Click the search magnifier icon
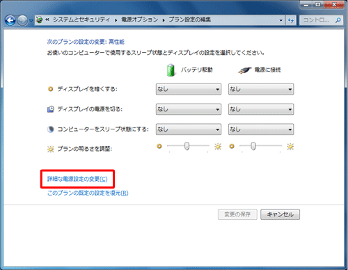This screenshot has height=270, width=348. [x=338, y=20]
